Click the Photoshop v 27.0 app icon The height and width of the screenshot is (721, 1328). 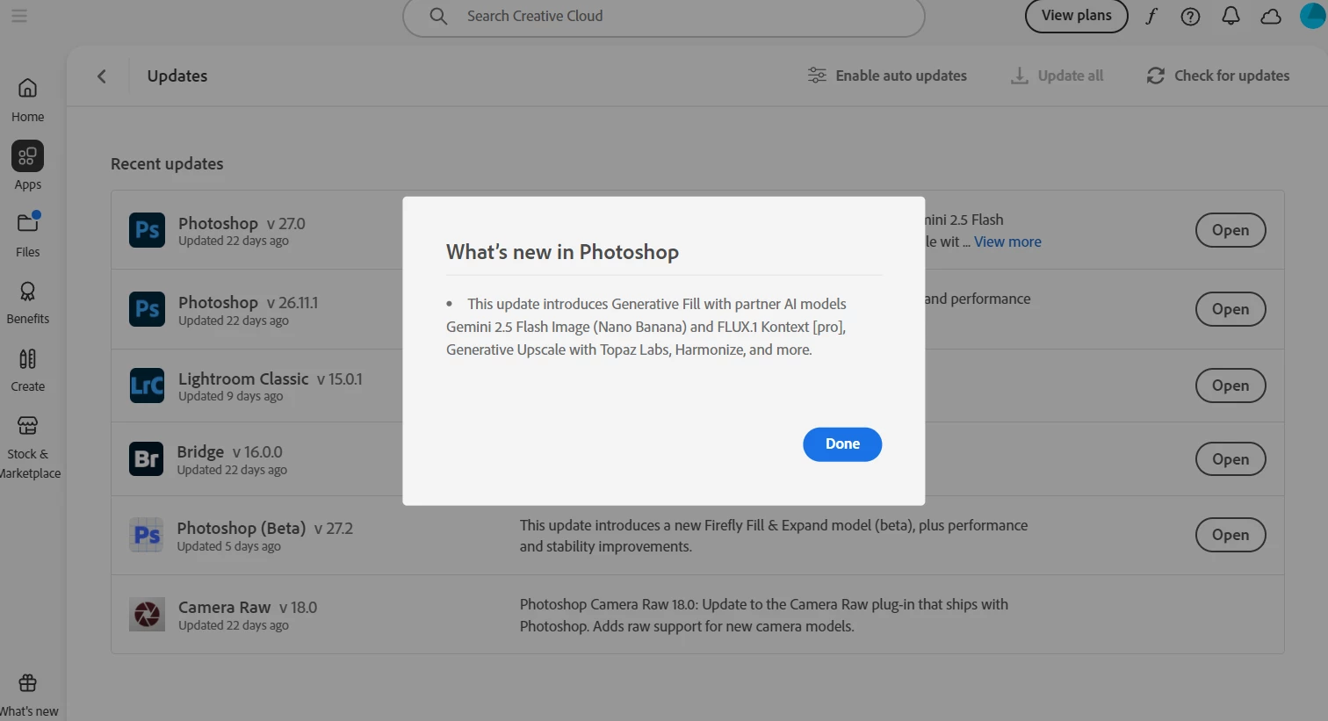coord(147,230)
